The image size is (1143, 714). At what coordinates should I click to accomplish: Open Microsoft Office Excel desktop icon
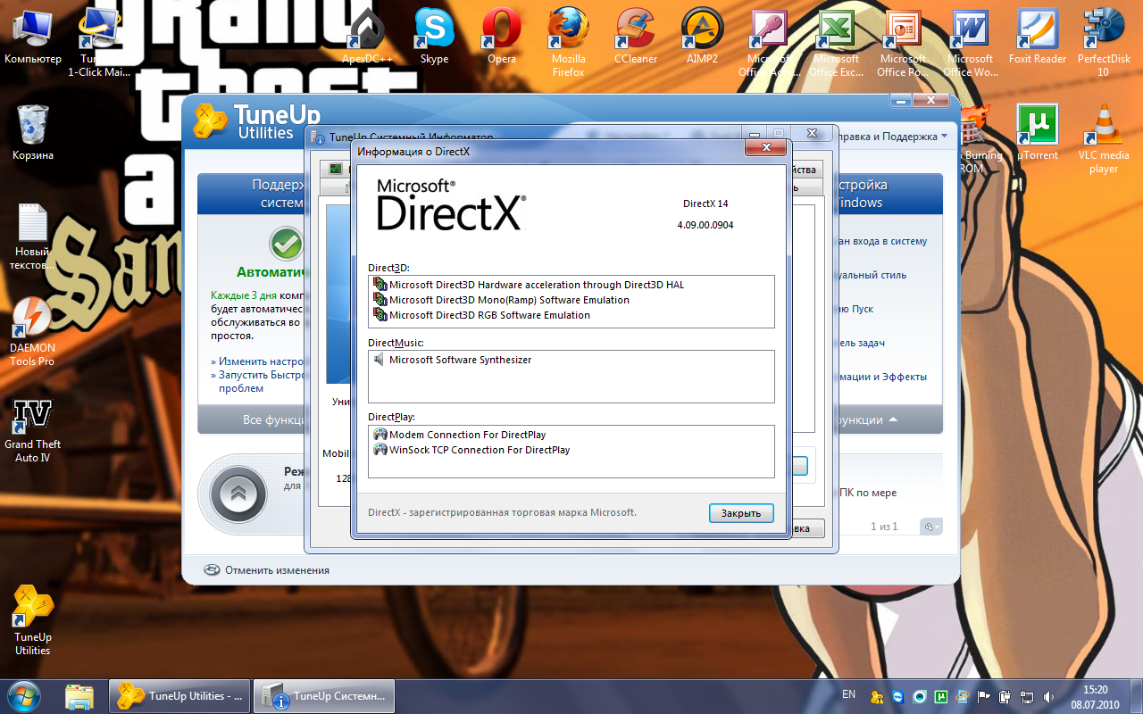point(837,42)
